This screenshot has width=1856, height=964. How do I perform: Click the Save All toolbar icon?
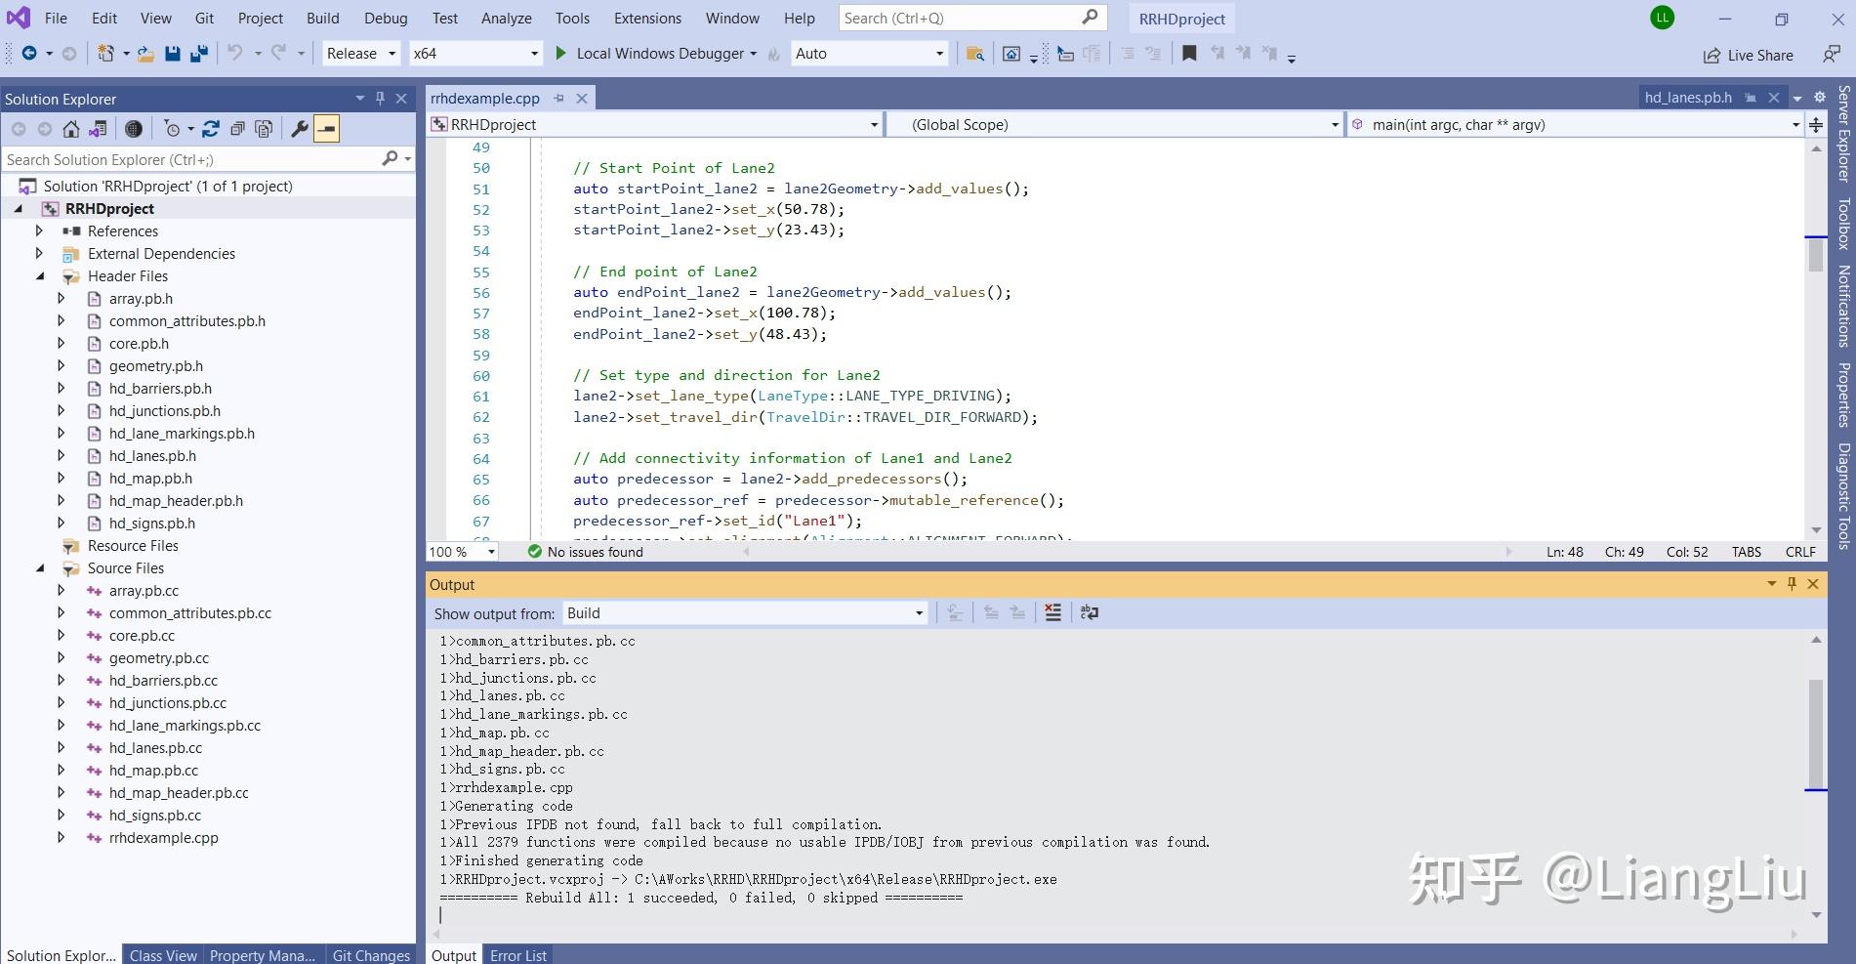(198, 54)
